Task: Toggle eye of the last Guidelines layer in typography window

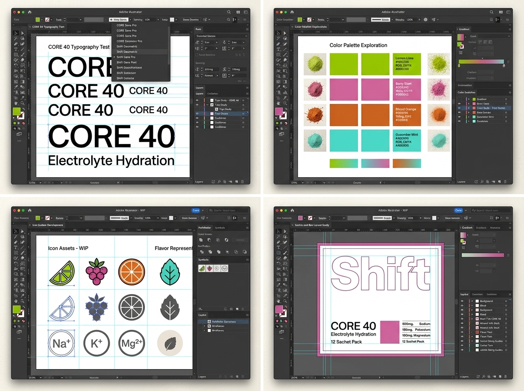Action: (x=197, y=127)
